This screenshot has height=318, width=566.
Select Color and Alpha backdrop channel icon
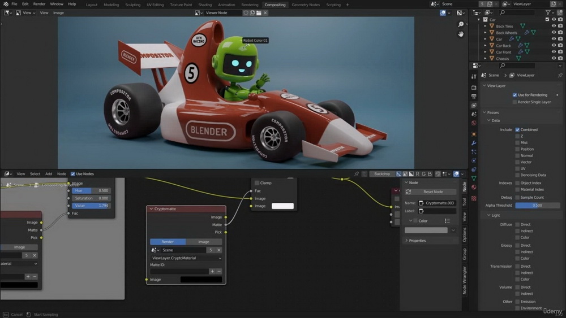click(399, 174)
